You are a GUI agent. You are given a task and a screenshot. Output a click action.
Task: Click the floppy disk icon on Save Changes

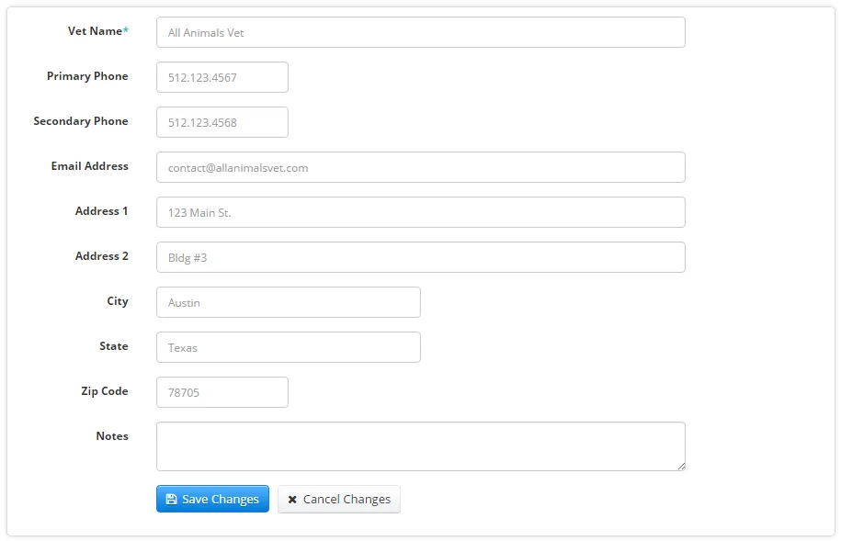171,499
